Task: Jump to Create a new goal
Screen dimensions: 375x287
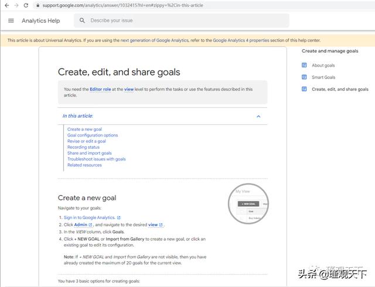Action: coord(84,129)
